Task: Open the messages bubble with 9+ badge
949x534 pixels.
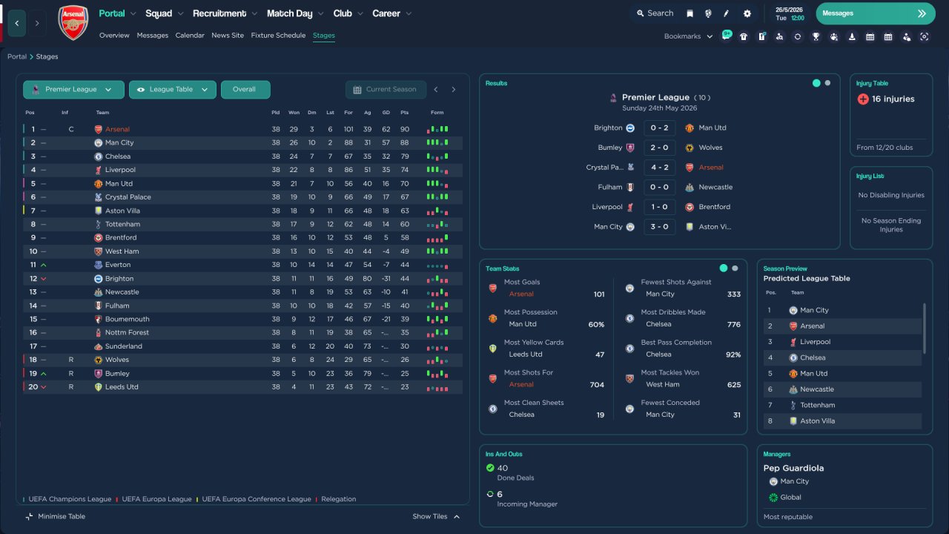Action: pyautogui.click(x=726, y=36)
